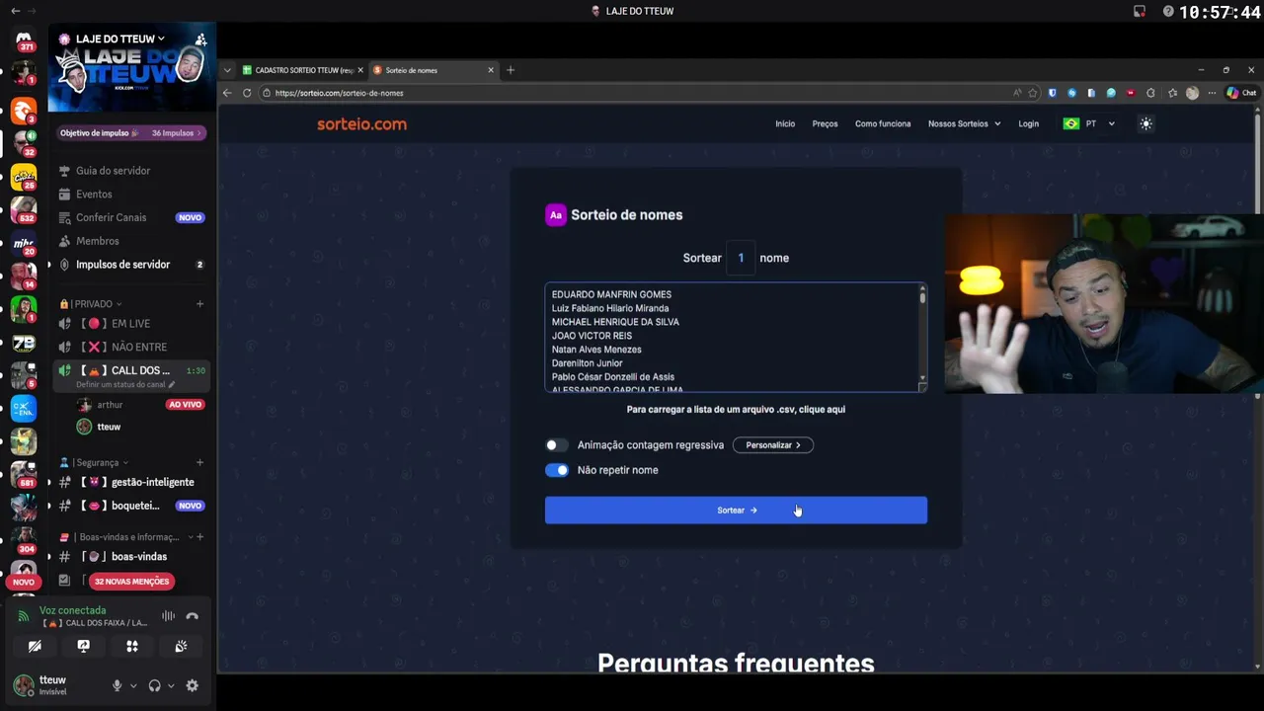Open the orange server with 3 notifications
The image size is (1264, 711).
(x=24, y=111)
